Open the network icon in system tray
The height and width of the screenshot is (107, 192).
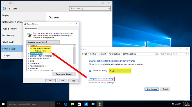tap(173, 104)
